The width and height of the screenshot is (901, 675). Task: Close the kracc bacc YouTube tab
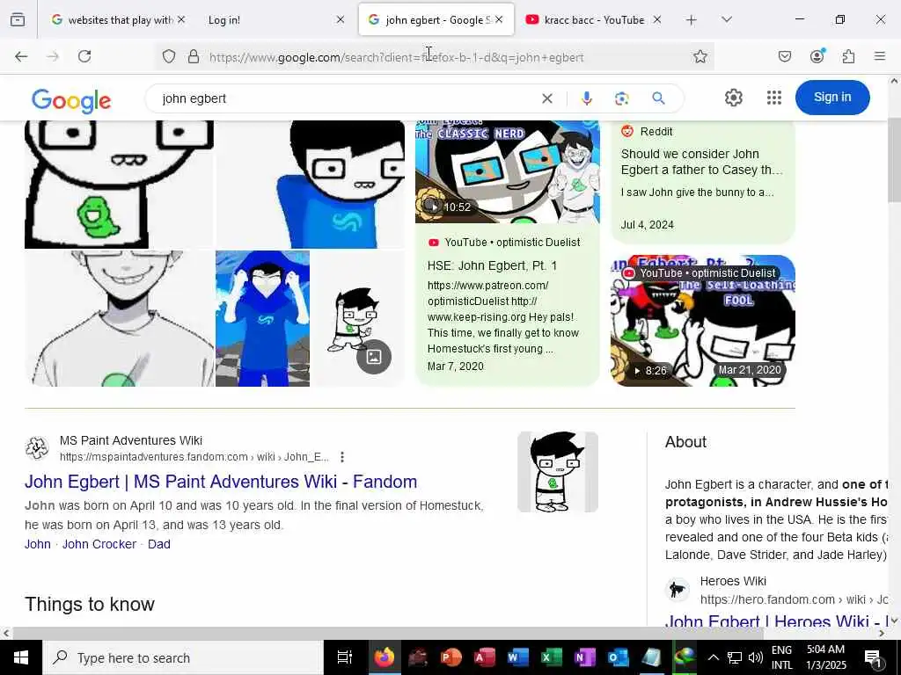pyautogui.click(x=656, y=20)
